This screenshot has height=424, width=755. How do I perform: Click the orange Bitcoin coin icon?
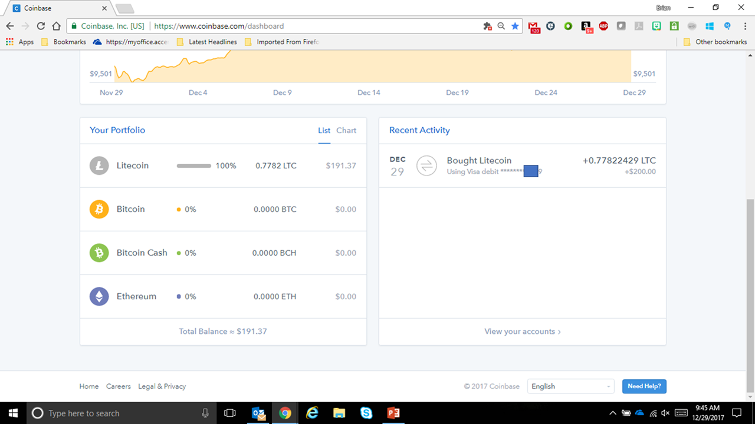(99, 209)
